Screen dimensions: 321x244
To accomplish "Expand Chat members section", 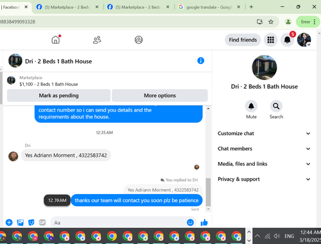I will coord(264,149).
